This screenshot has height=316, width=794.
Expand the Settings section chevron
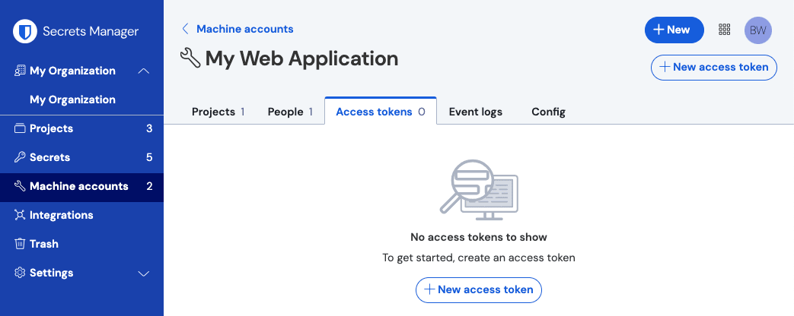point(144,273)
